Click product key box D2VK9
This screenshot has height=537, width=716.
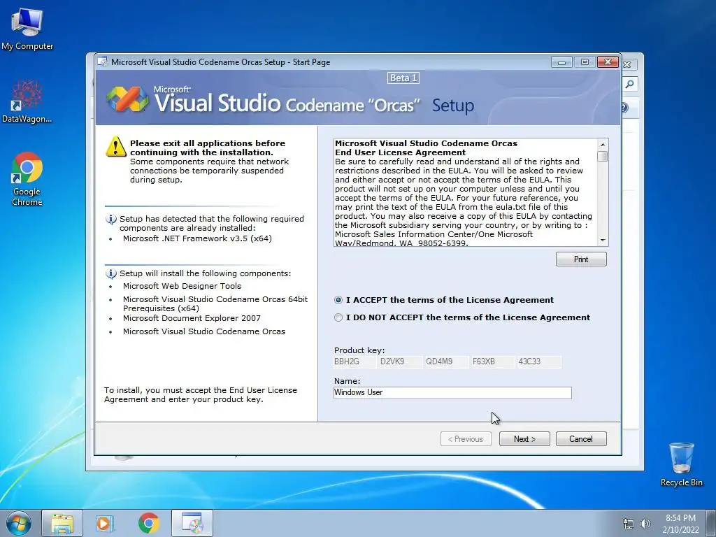[x=401, y=361]
